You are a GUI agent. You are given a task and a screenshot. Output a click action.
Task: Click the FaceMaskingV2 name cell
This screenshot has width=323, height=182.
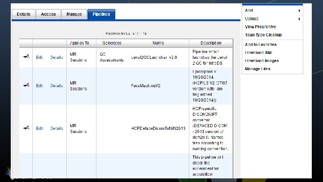pos(146,86)
